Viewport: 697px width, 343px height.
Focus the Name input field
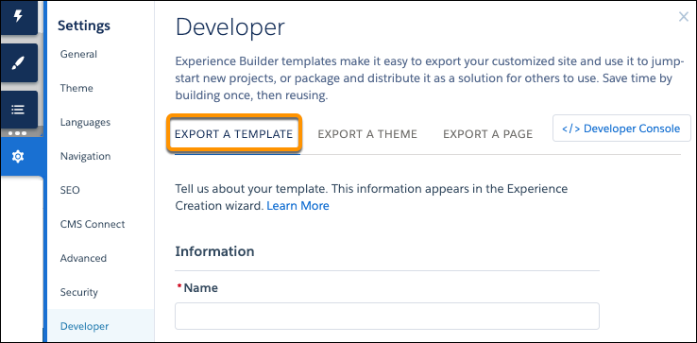386,317
